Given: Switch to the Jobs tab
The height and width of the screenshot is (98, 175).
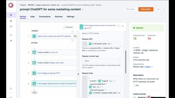Looking at the screenshot, I should click(x=33, y=17).
